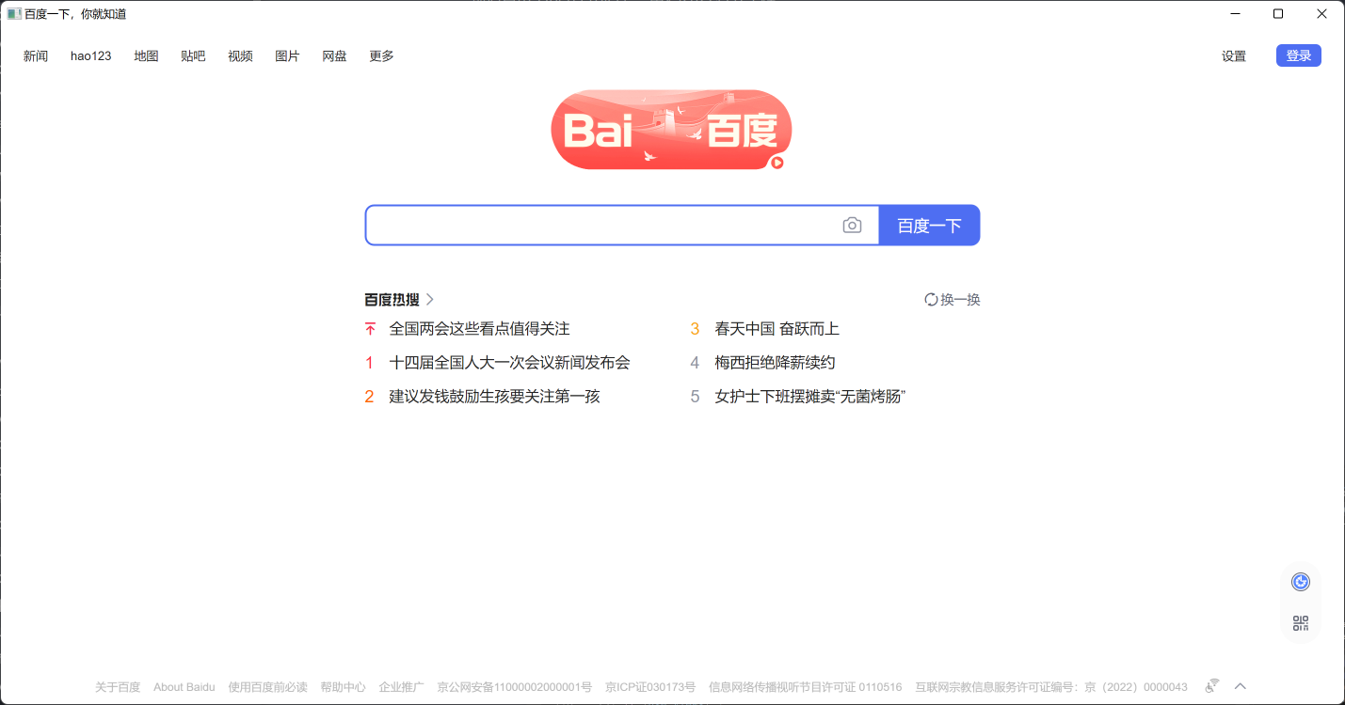Image resolution: width=1345 pixels, height=705 pixels.
Task: Click the play icon on Baidu logo
Action: coord(777,163)
